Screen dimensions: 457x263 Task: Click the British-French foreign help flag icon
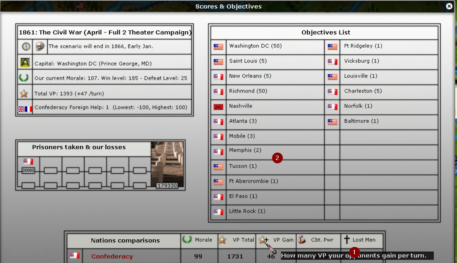coord(25,108)
